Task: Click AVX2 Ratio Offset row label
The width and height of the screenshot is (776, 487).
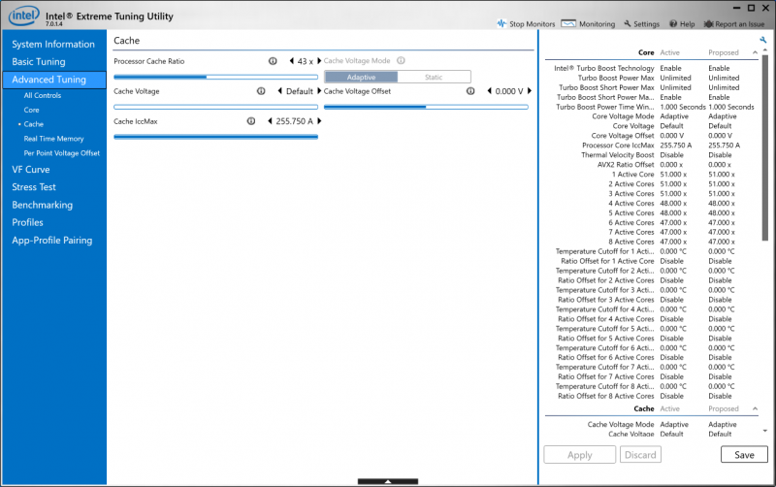Action: pyautogui.click(x=626, y=165)
